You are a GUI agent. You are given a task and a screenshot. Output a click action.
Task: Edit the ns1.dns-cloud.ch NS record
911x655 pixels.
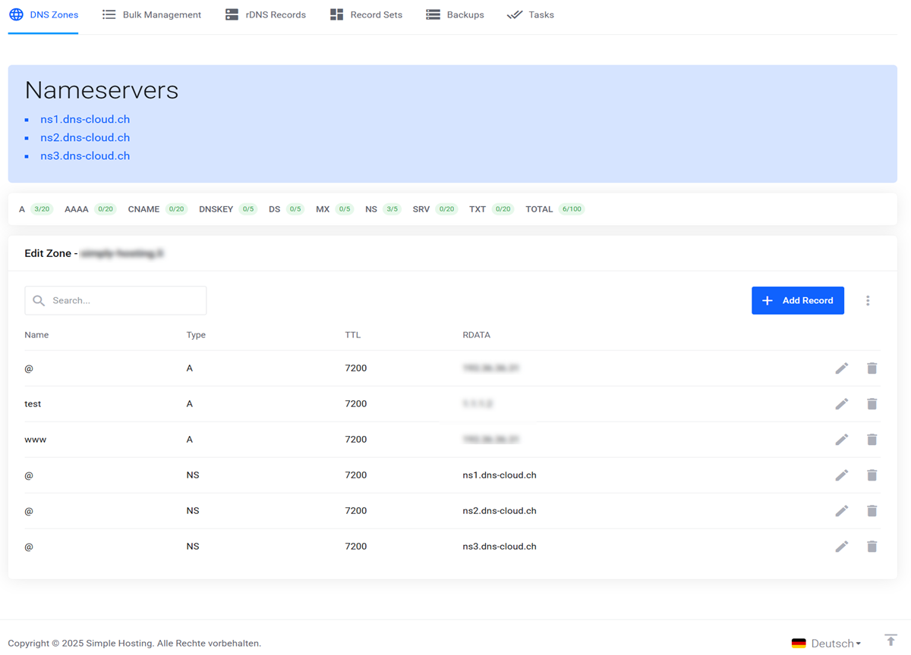click(841, 475)
